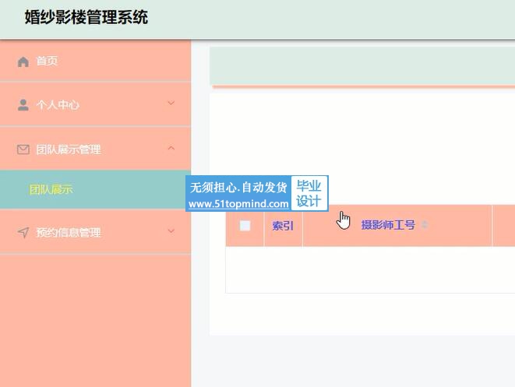This screenshot has width=515, height=387.
Task: Click the 个人中心 menu label
Action: (x=58, y=105)
